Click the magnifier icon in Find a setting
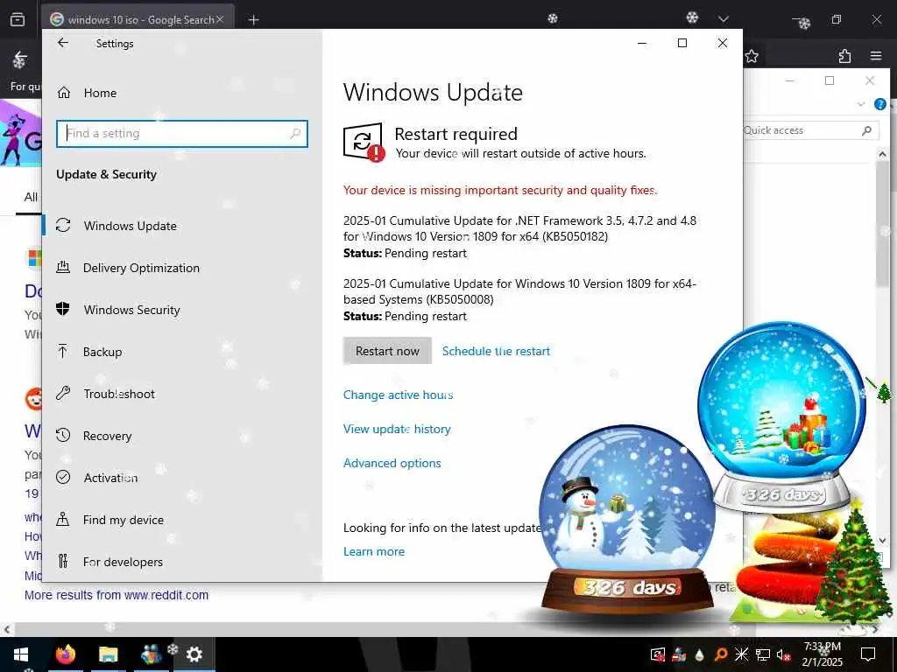This screenshot has height=672, width=897. [x=295, y=134]
